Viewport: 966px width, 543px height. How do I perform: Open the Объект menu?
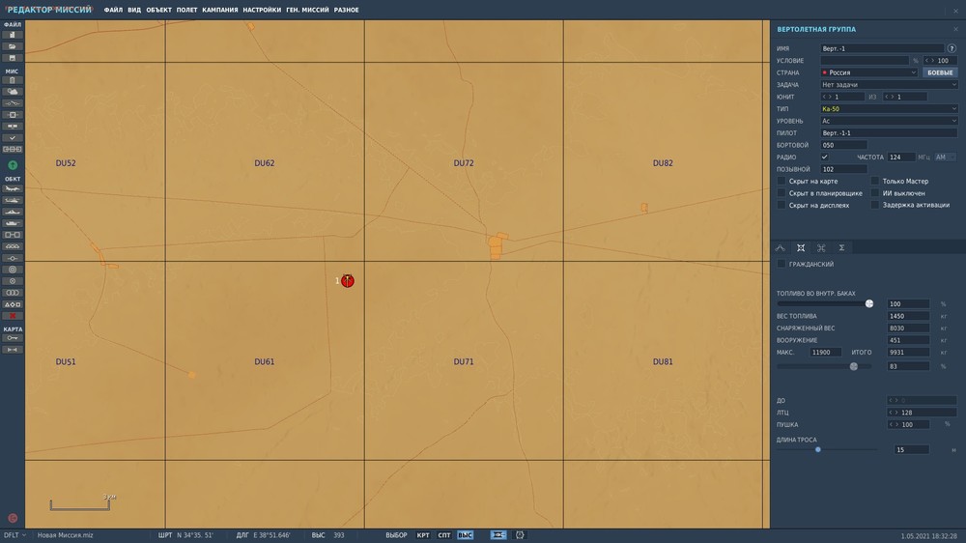(158, 10)
